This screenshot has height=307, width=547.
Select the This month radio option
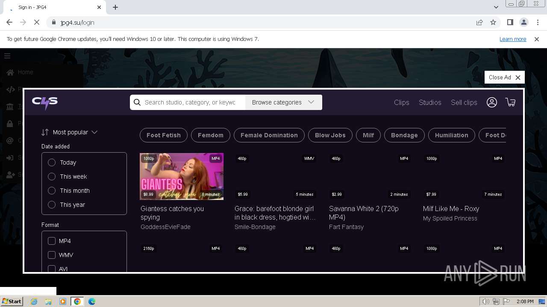pos(52,191)
